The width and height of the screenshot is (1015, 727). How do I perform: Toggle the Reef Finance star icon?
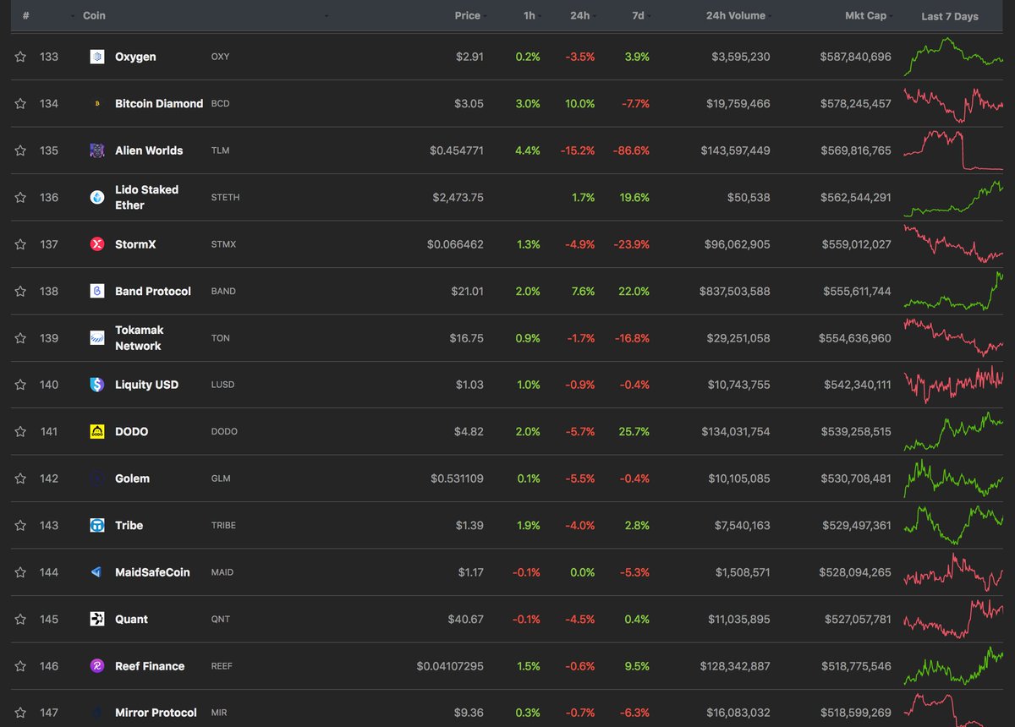pyautogui.click(x=20, y=666)
